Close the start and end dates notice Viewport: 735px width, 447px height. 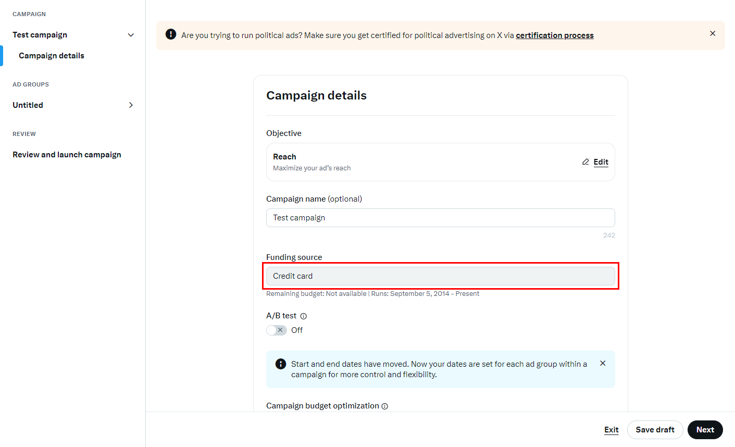click(x=603, y=363)
